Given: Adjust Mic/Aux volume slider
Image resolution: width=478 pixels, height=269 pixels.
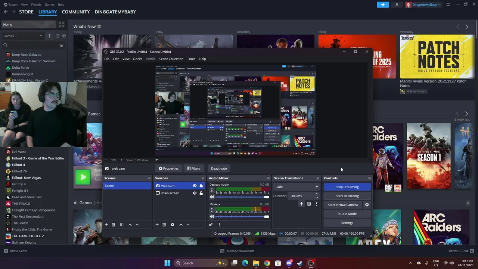Looking at the screenshot, I should (242, 216).
